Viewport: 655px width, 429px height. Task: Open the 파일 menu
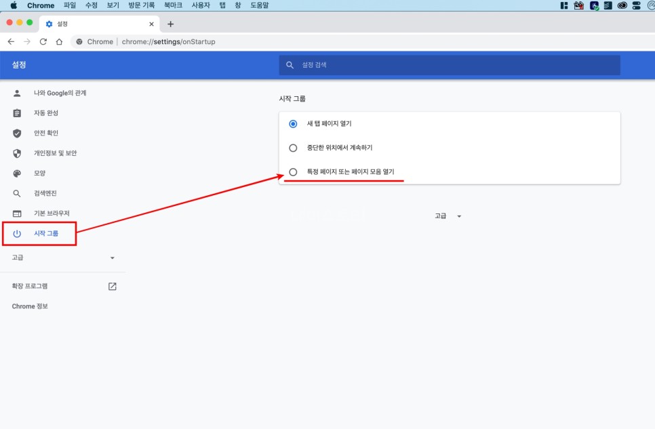(x=70, y=5)
